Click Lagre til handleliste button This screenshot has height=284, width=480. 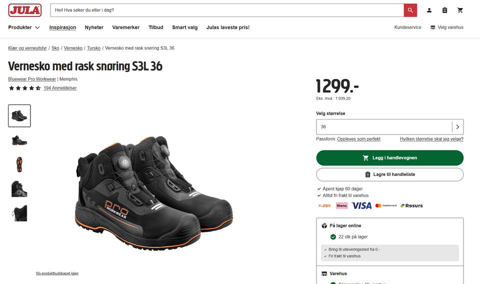(389, 174)
